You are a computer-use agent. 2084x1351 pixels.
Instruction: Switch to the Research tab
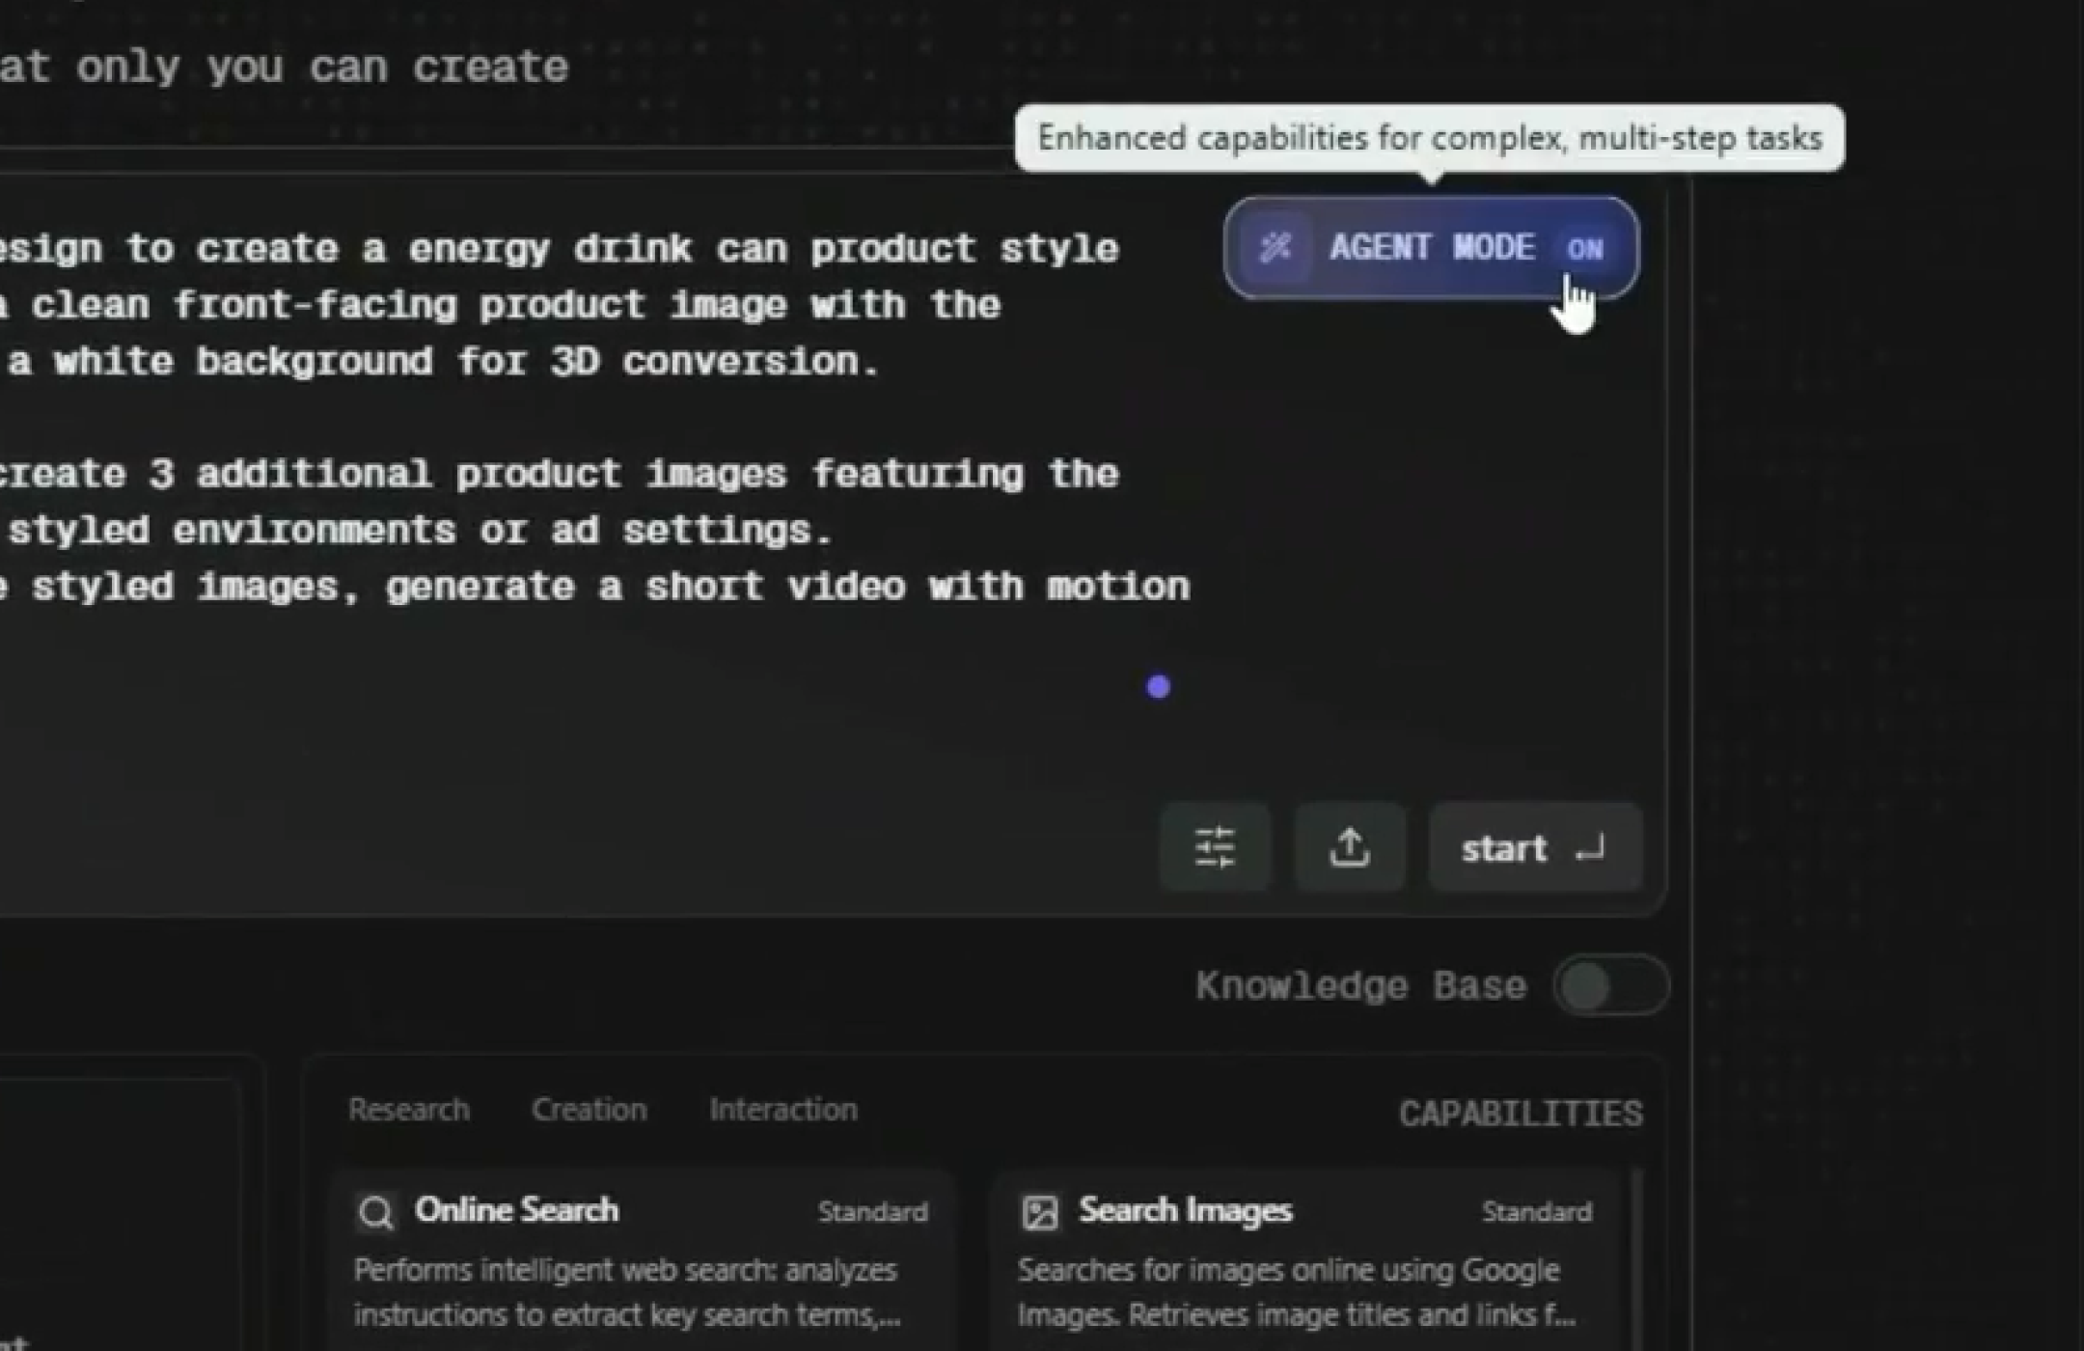pos(409,1110)
